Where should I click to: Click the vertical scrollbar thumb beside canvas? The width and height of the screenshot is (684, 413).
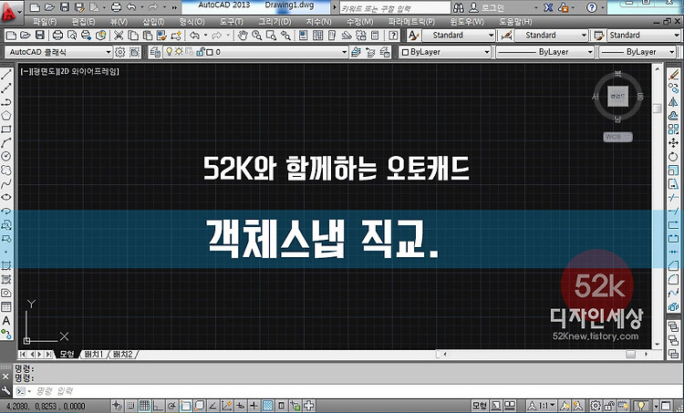658,108
